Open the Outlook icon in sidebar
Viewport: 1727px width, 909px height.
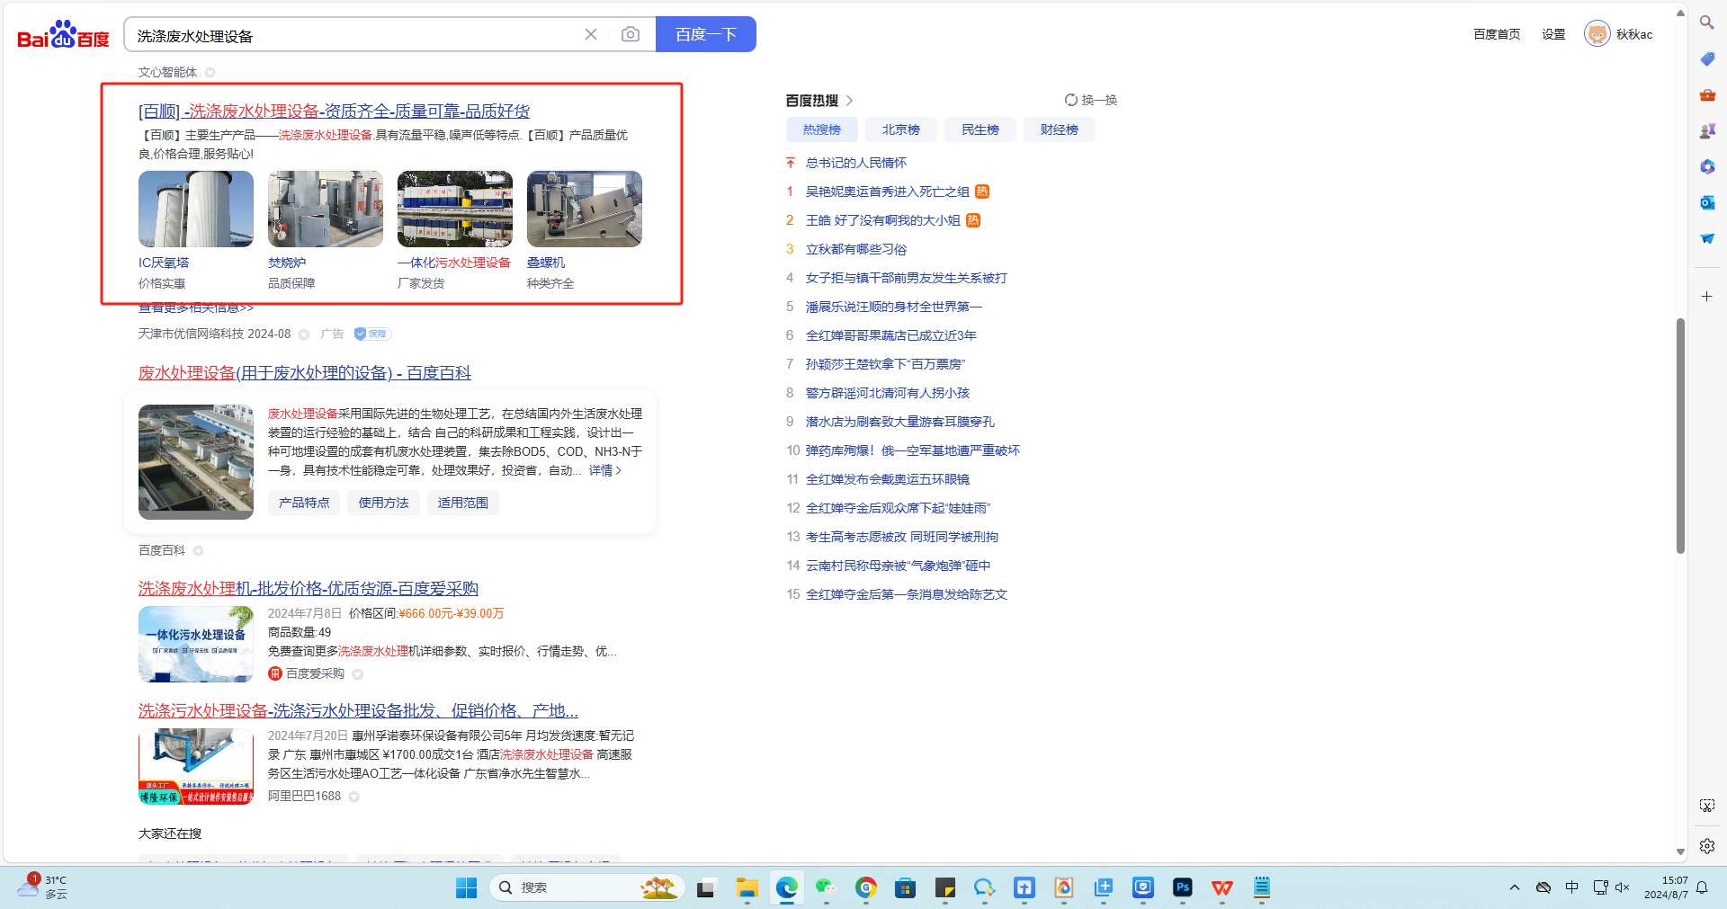(1706, 202)
